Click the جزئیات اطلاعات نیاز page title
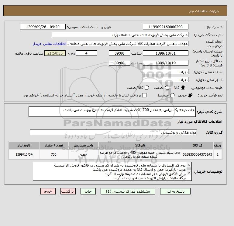This screenshot has width=234, height=226. pos(204,11)
